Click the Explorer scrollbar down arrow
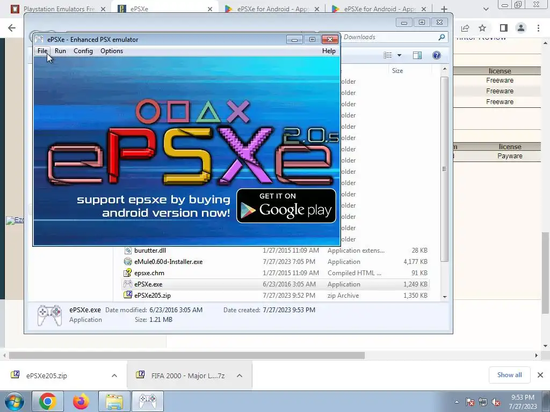This screenshot has width=550, height=412. pos(445,297)
